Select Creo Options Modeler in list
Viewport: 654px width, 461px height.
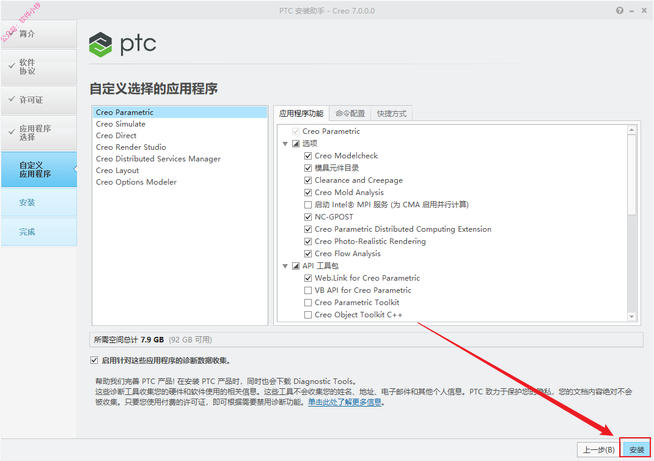pos(179,182)
